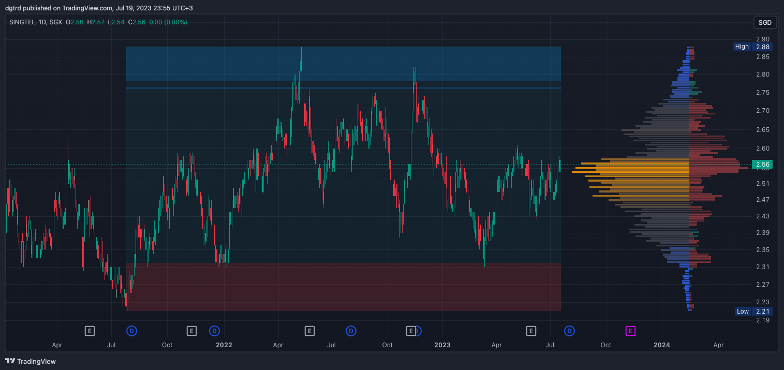Click the 2.31 price axis label
Image resolution: width=784 pixels, height=370 pixels.
[763, 267]
